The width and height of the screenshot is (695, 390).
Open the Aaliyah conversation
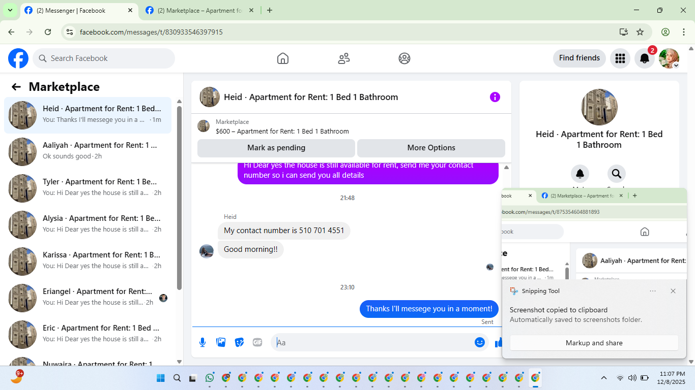point(88,151)
